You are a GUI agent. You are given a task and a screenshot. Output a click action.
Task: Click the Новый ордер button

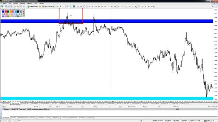tap(32, 6)
